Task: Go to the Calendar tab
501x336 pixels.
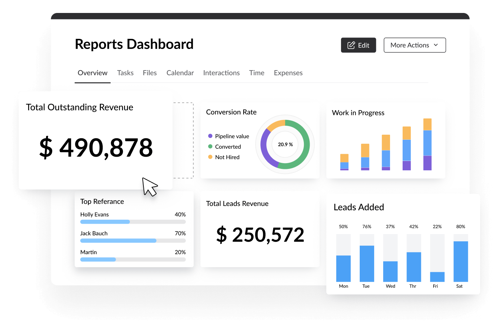Action: [180, 73]
